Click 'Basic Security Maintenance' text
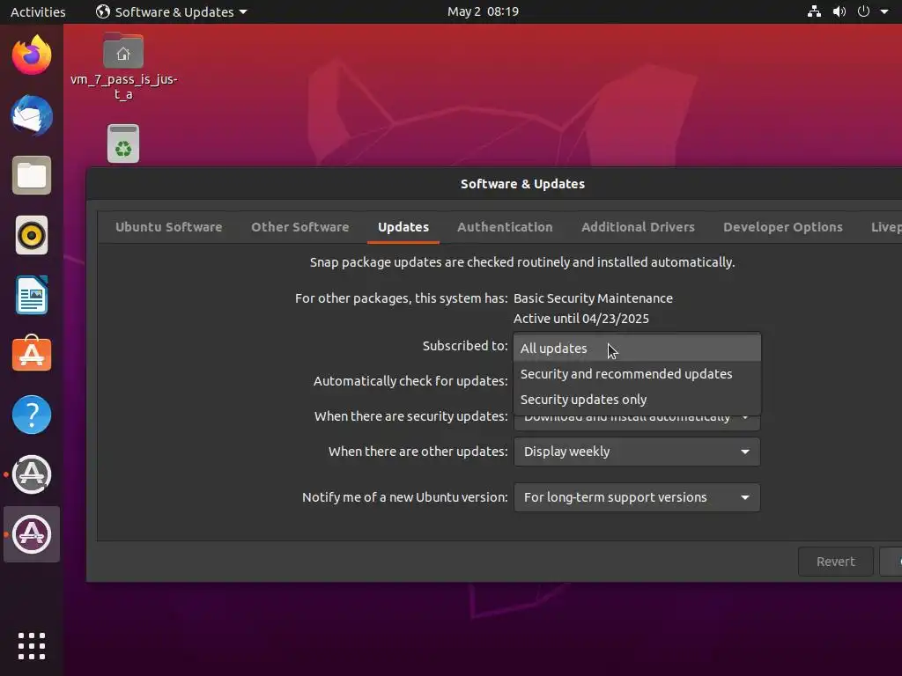The image size is (902, 676). pyautogui.click(x=593, y=298)
